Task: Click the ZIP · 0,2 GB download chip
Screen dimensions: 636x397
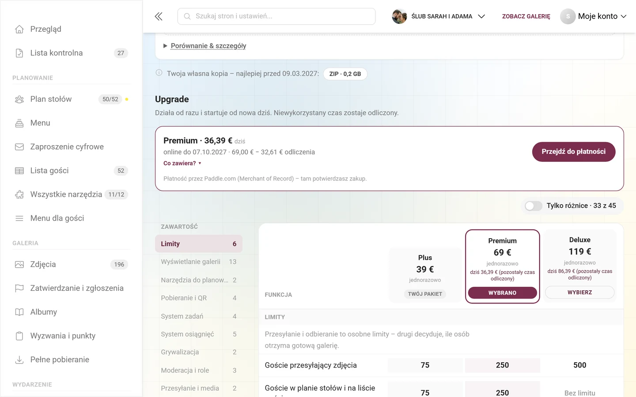Action: point(345,74)
